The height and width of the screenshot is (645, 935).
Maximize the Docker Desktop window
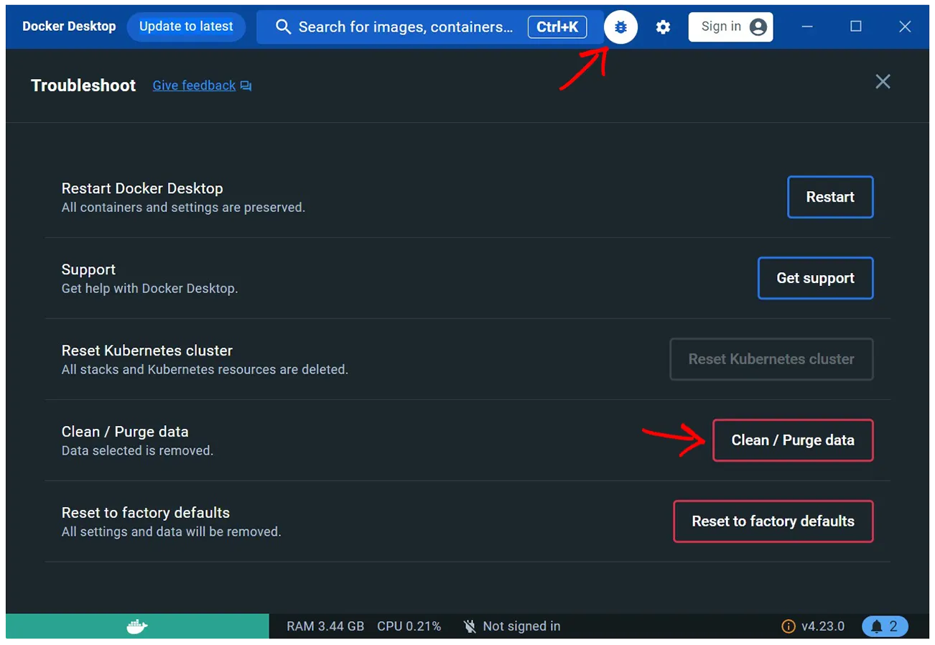(855, 27)
